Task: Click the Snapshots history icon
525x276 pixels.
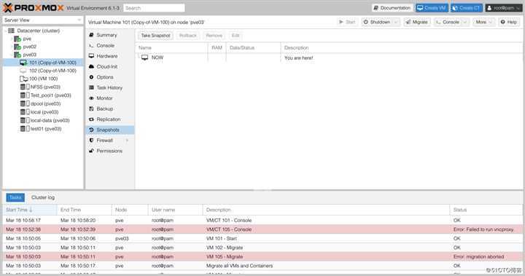Action: [x=91, y=130]
